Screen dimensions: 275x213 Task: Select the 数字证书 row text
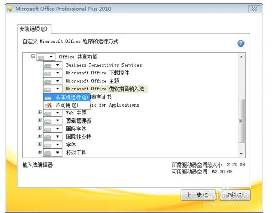(101, 97)
